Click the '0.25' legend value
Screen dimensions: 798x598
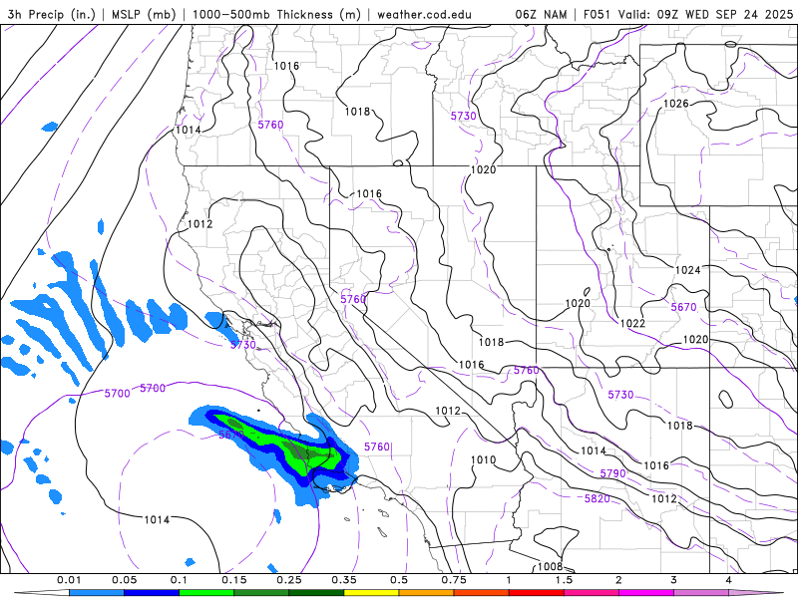tap(289, 580)
